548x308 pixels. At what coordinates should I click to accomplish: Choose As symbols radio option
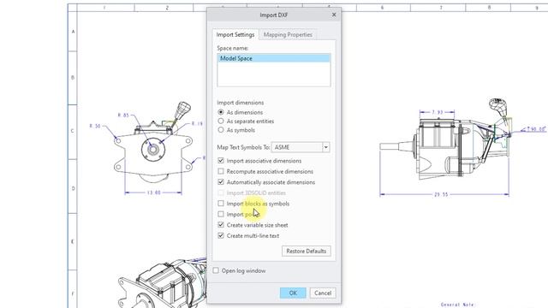coord(221,129)
